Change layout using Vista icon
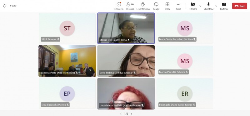 click(x=167, y=6)
